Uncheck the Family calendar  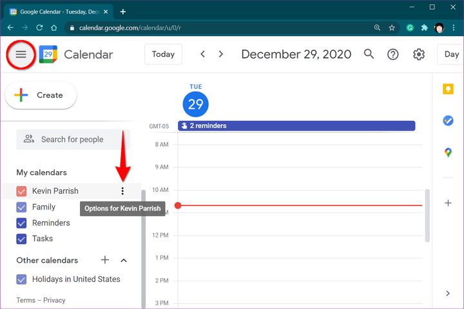coord(21,207)
